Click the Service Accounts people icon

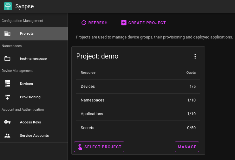[x=7, y=136]
